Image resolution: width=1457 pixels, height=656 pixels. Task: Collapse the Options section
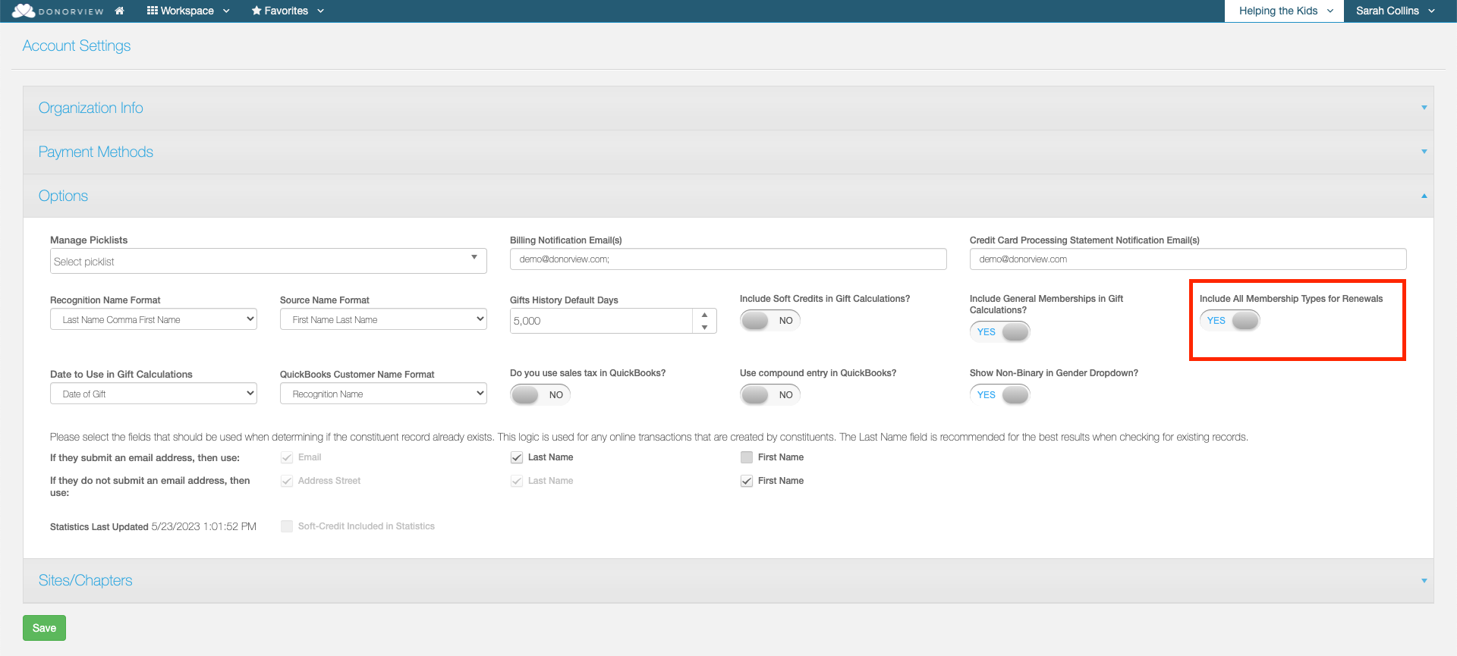728,196
